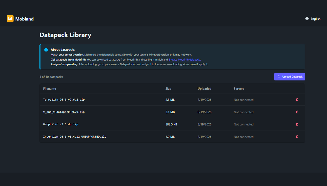Viewport: 327px width, 186px height.
Task: Delete Terralith_26.1_v2.6.2.zip with trash icon
Action: 297,100
